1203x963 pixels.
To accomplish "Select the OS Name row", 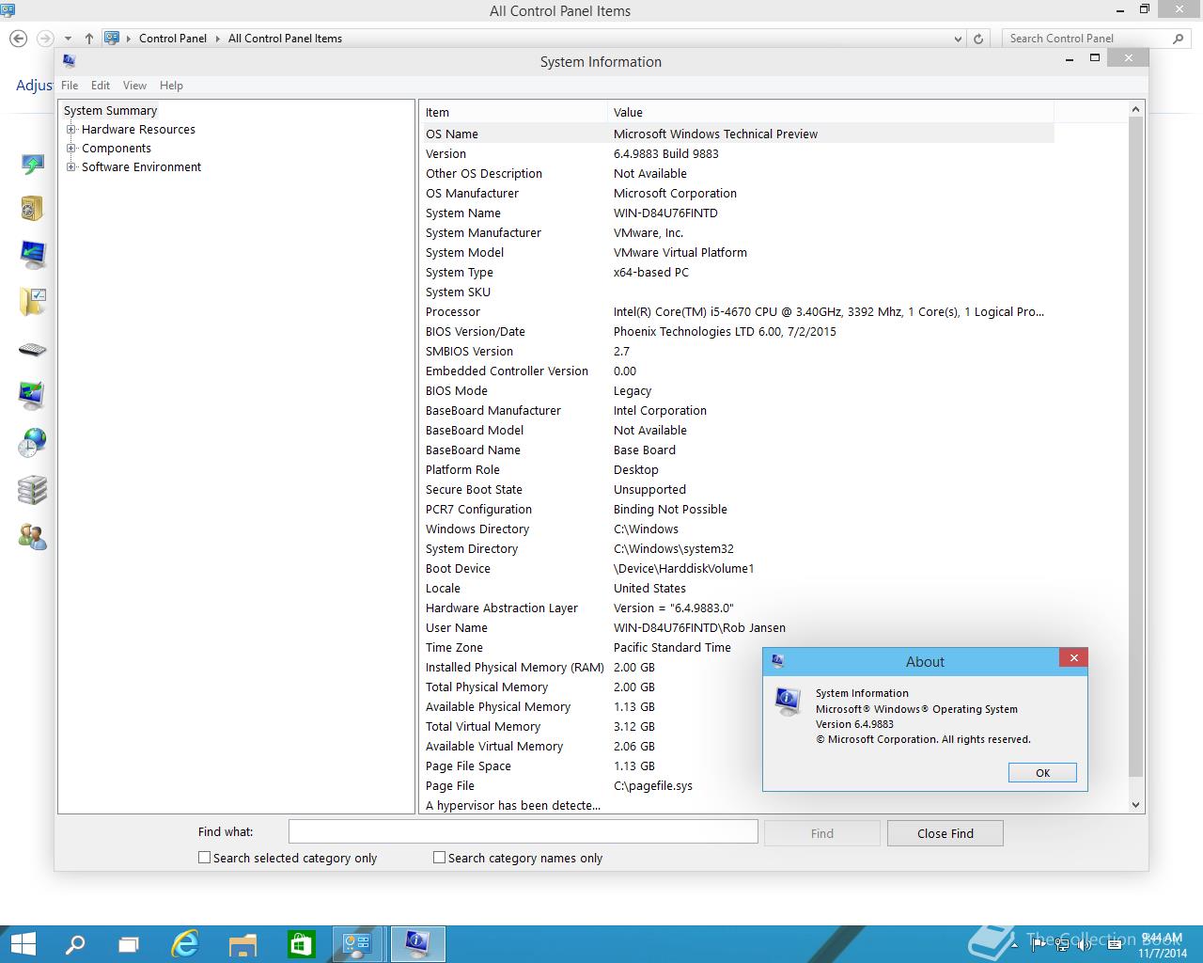I will pyautogui.click(x=737, y=134).
